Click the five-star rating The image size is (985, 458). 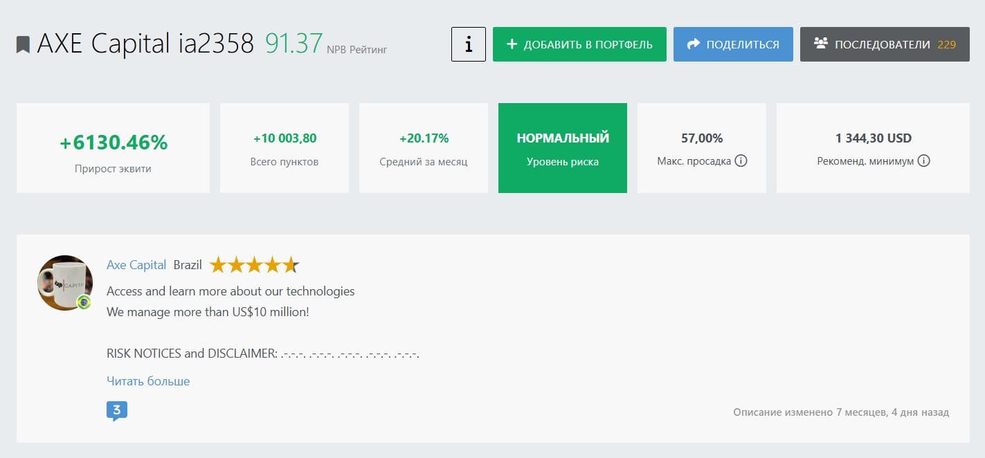(255, 265)
